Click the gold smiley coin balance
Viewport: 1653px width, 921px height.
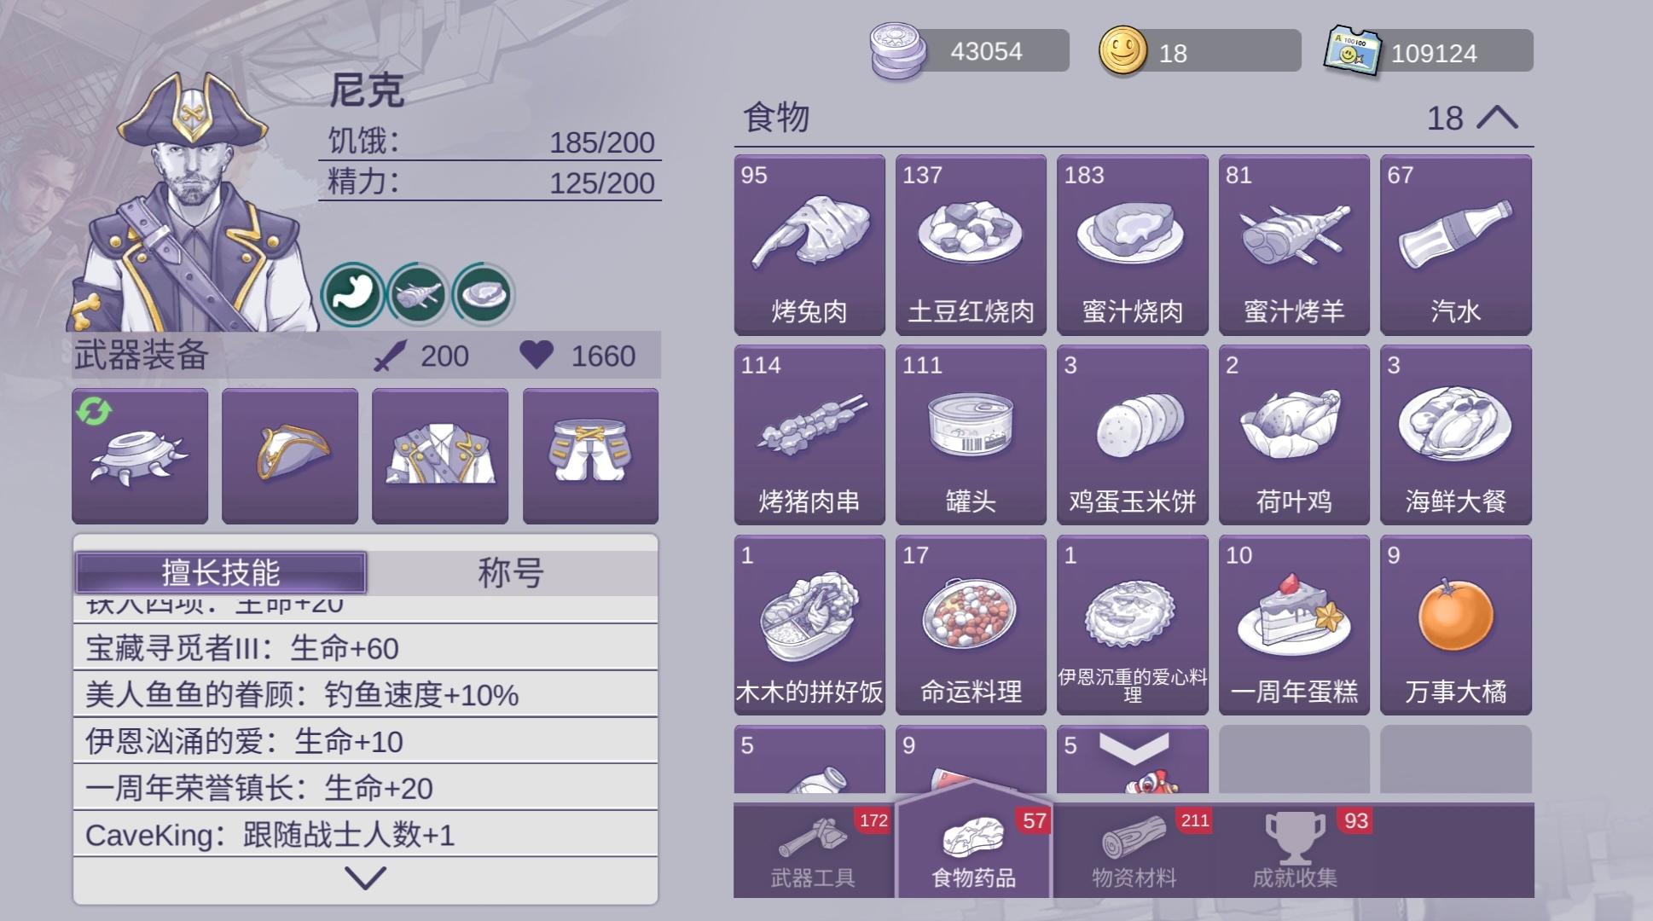pos(1199,51)
